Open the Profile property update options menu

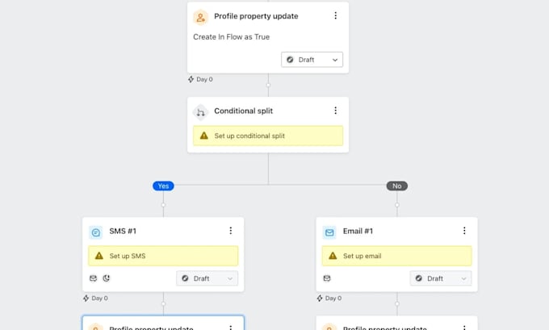pyautogui.click(x=335, y=16)
